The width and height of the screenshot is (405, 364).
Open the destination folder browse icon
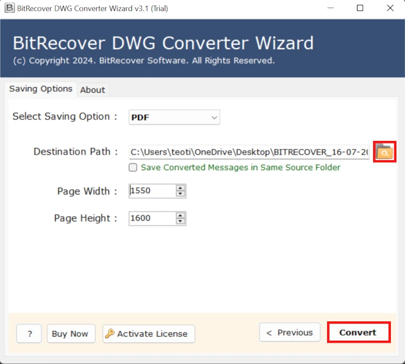pyautogui.click(x=385, y=152)
